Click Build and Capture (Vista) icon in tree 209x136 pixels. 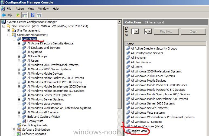(24, 117)
